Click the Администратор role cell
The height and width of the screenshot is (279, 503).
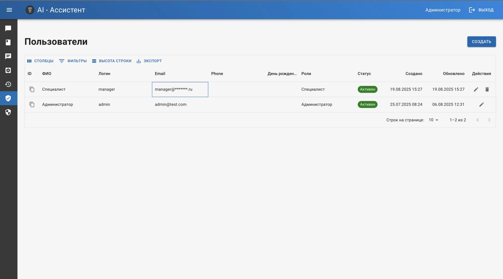coord(327,104)
